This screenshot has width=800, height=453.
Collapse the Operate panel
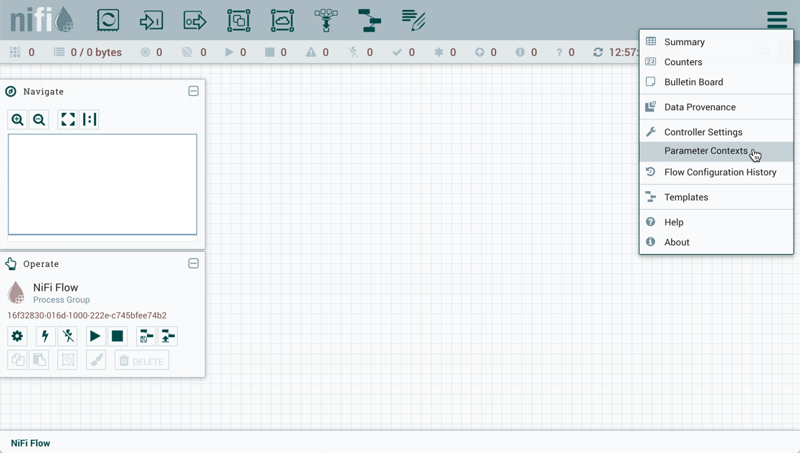click(x=193, y=263)
